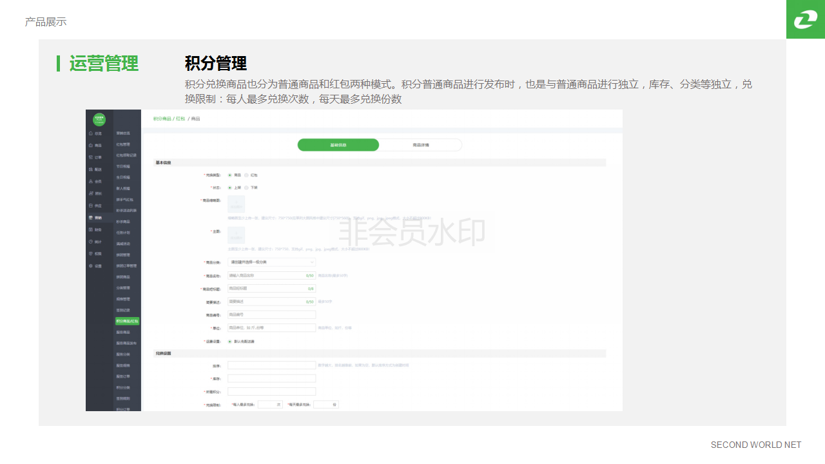Switch to the 基础信息 tab
Screen dimensions: 825x464
tap(338, 145)
